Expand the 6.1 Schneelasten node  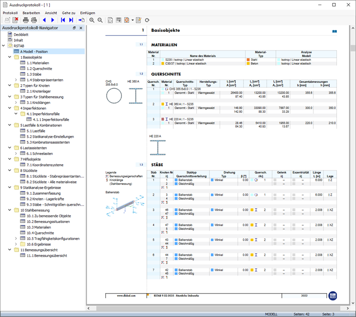click(x=16, y=154)
